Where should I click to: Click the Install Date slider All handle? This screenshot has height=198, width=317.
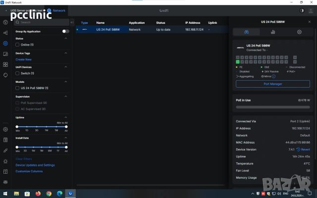pyautogui.click(x=66, y=148)
